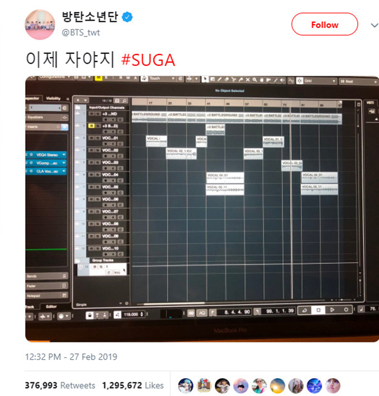Click the Record button in the transport bar
Image resolution: width=379 pixels, height=396 pixels.
click(x=346, y=309)
